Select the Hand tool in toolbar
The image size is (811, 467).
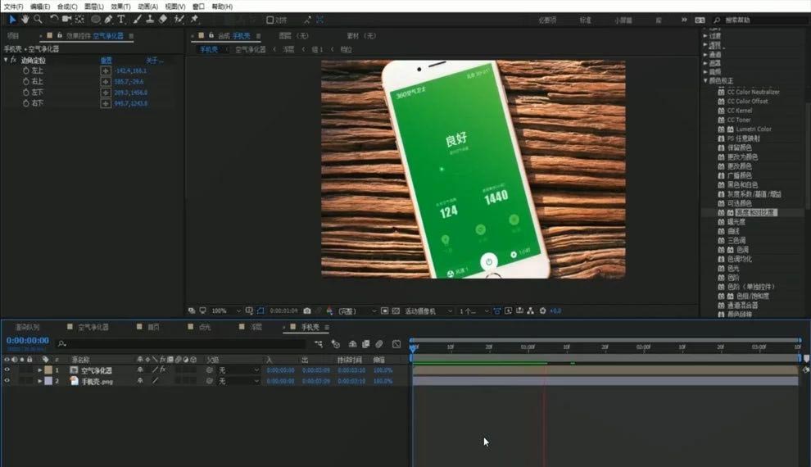[x=25, y=19]
